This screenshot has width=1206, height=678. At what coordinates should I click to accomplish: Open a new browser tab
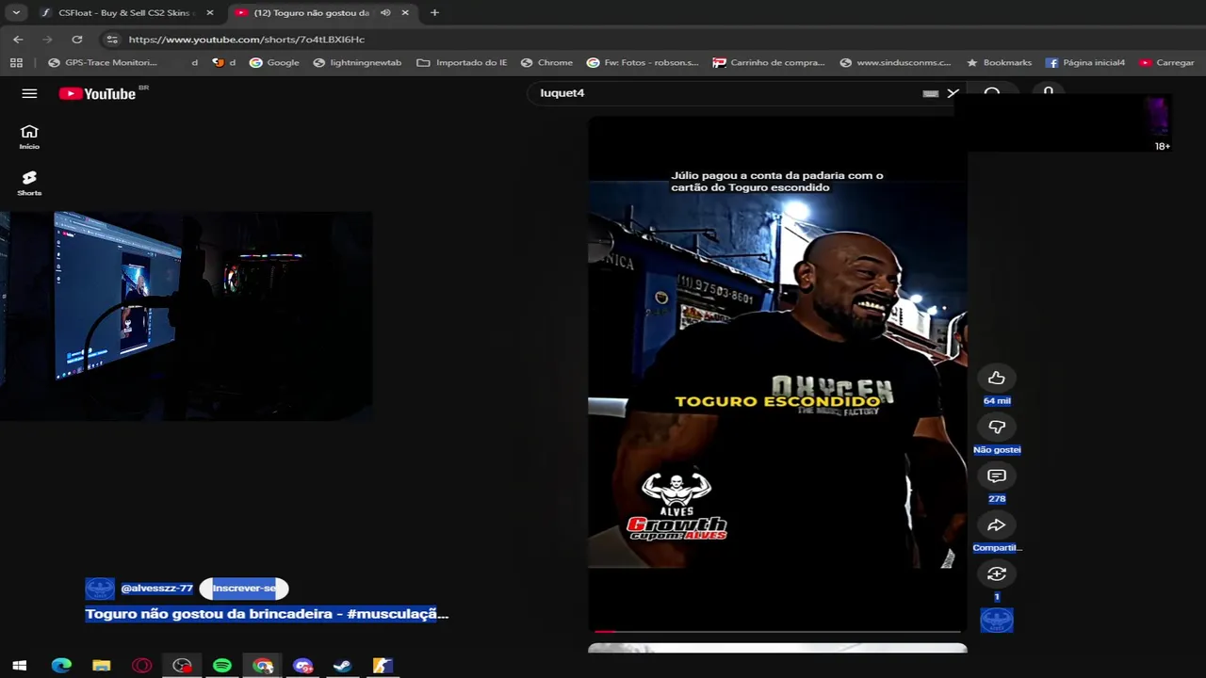[434, 13]
